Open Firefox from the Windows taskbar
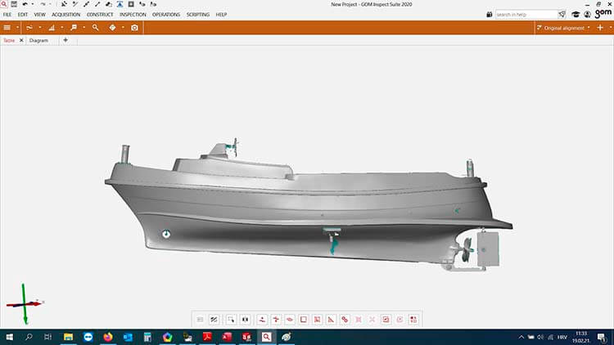The height and width of the screenshot is (345, 614). pyautogui.click(x=107, y=337)
